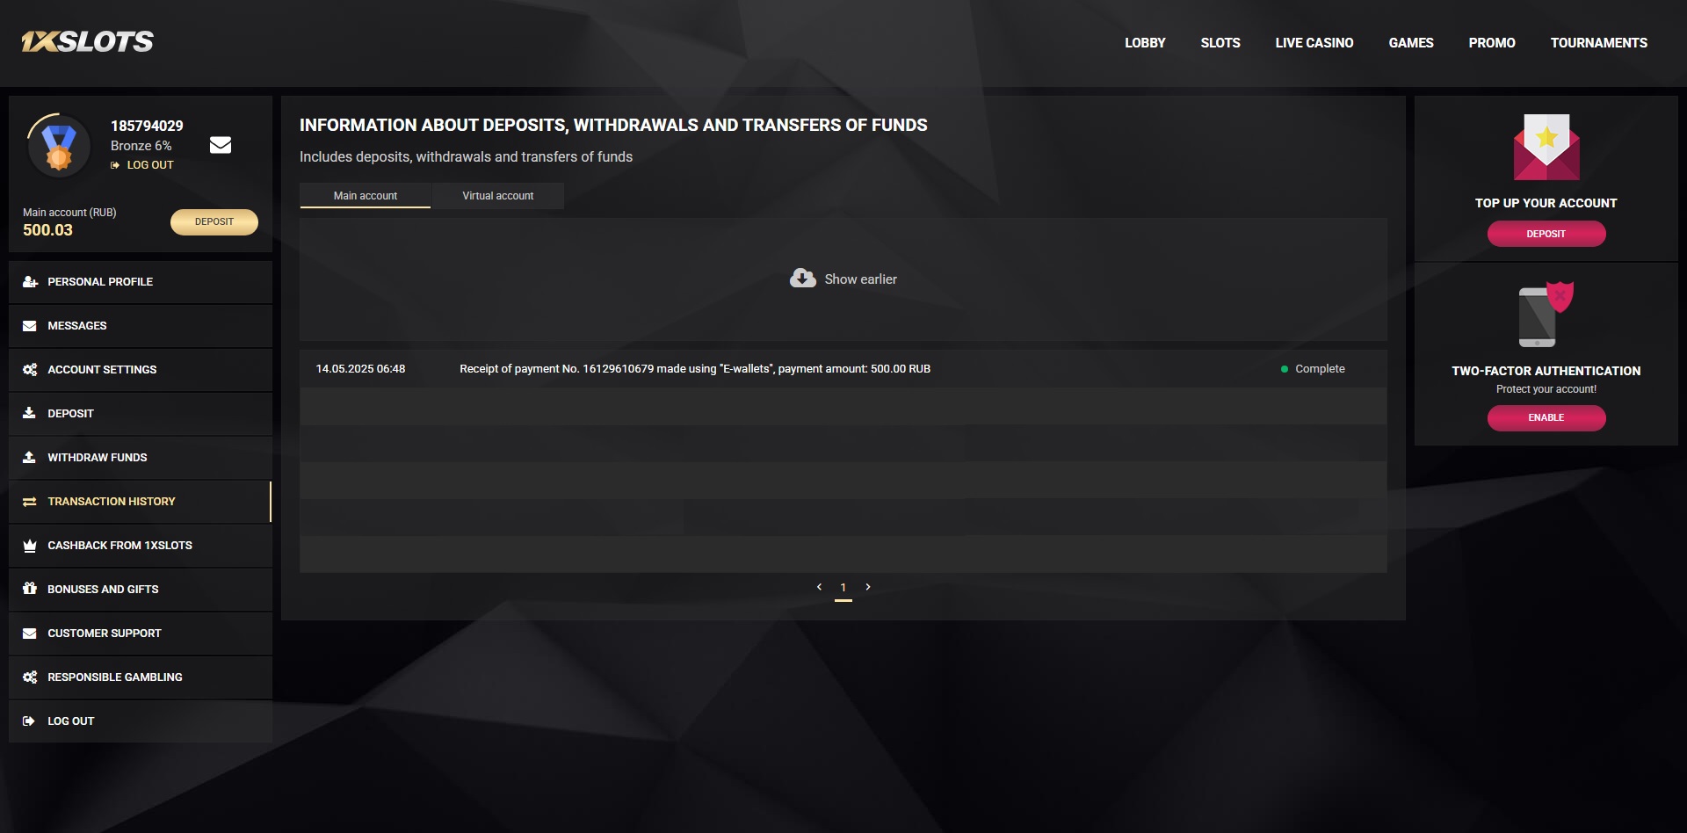Enable two-factor authentication
The height and width of the screenshot is (833, 1687).
tap(1546, 417)
